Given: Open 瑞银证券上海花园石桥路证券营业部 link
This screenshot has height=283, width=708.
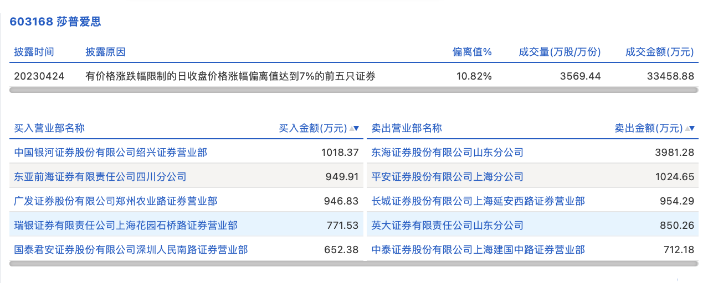Looking at the screenshot, I should click(126, 226).
